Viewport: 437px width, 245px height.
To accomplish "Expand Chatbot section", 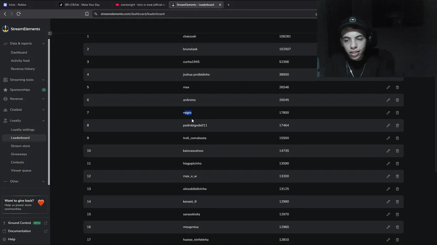I will [x=43, y=110].
